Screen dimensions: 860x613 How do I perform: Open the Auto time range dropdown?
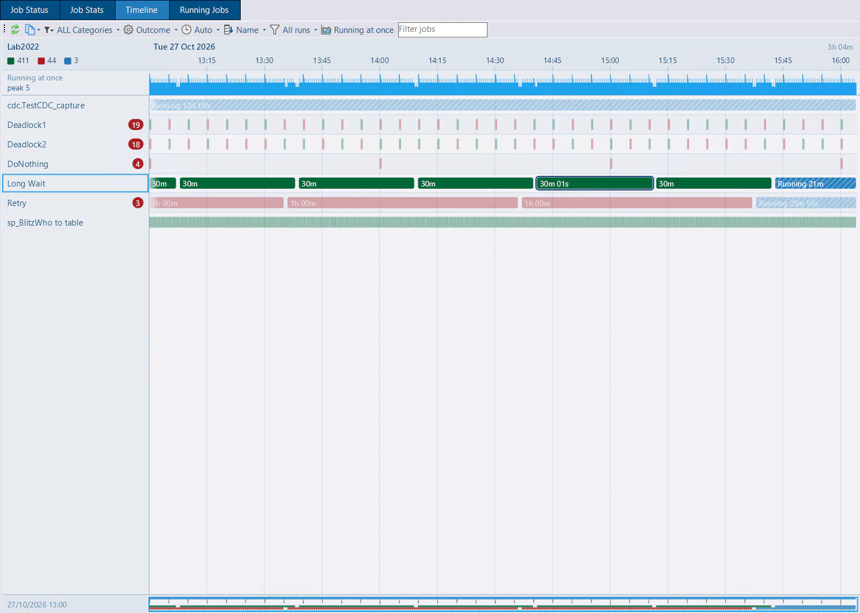click(x=200, y=30)
